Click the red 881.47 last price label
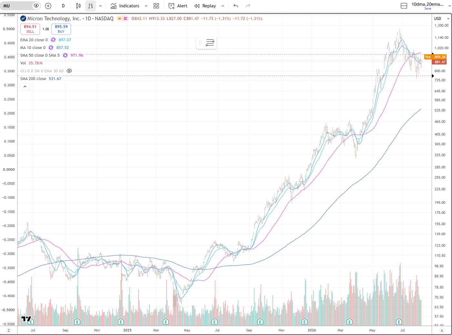Image resolution: width=452 pixels, height=335 pixels. (x=440, y=62)
